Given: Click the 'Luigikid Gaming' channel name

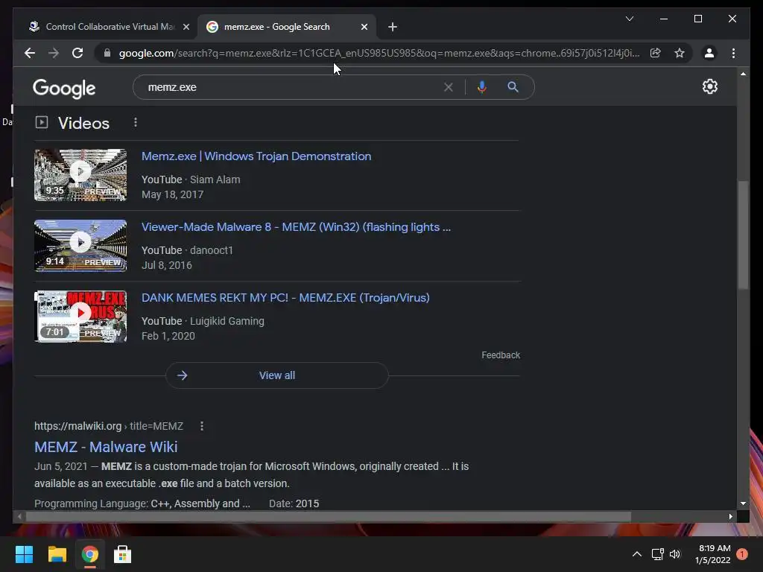Looking at the screenshot, I should click(227, 321).
